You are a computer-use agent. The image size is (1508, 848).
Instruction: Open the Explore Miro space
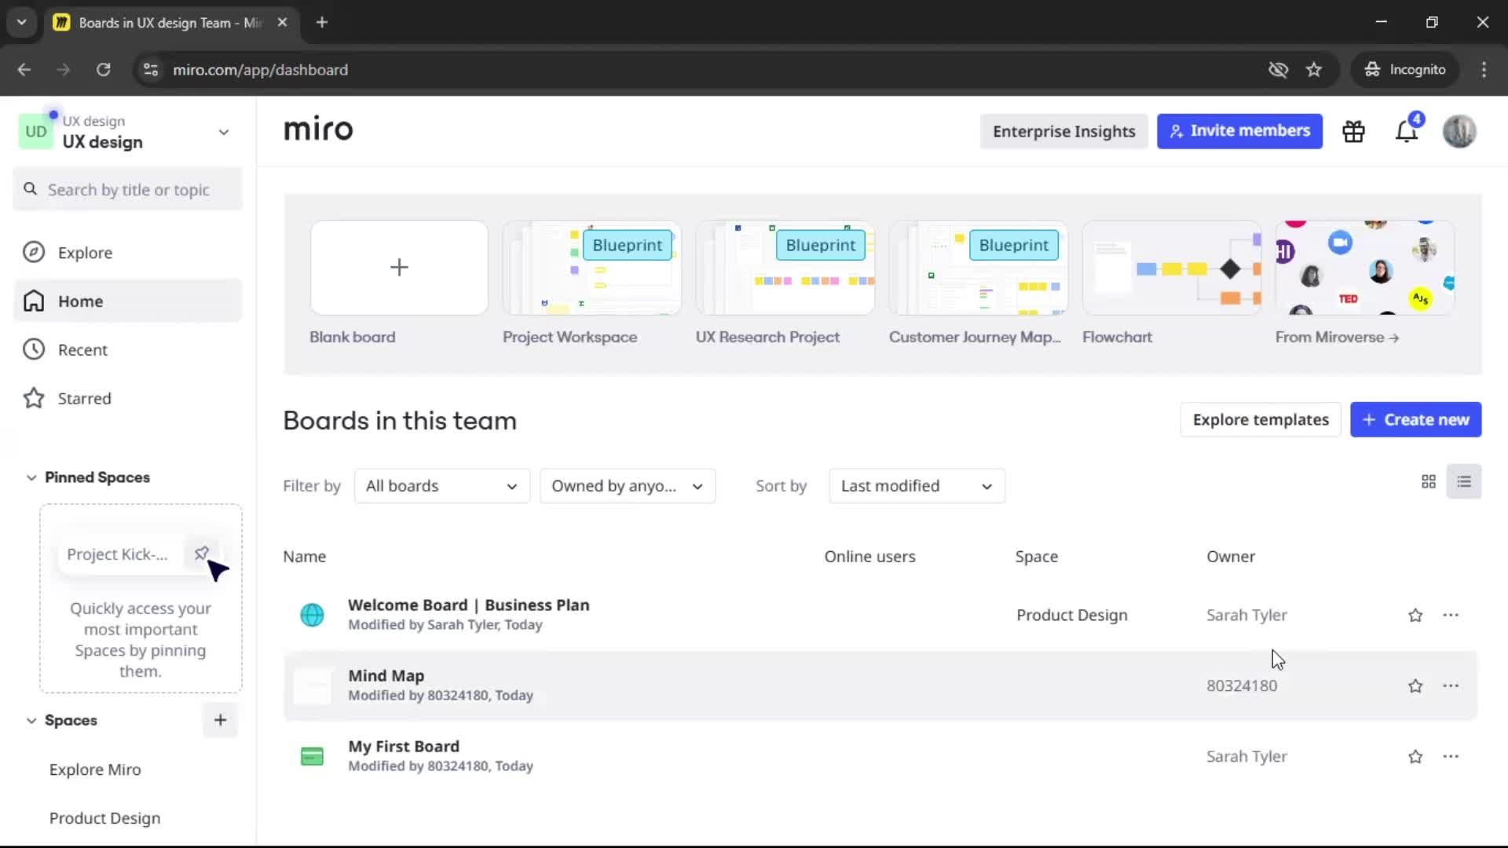tap(95, 769)
